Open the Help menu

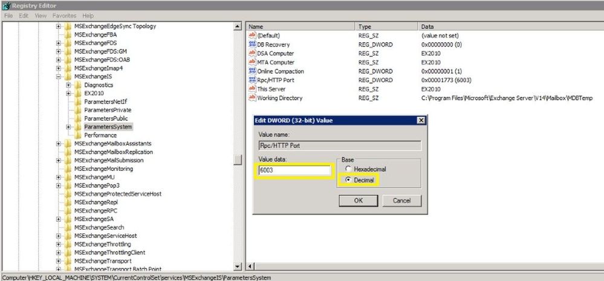[x=88, y=16]
